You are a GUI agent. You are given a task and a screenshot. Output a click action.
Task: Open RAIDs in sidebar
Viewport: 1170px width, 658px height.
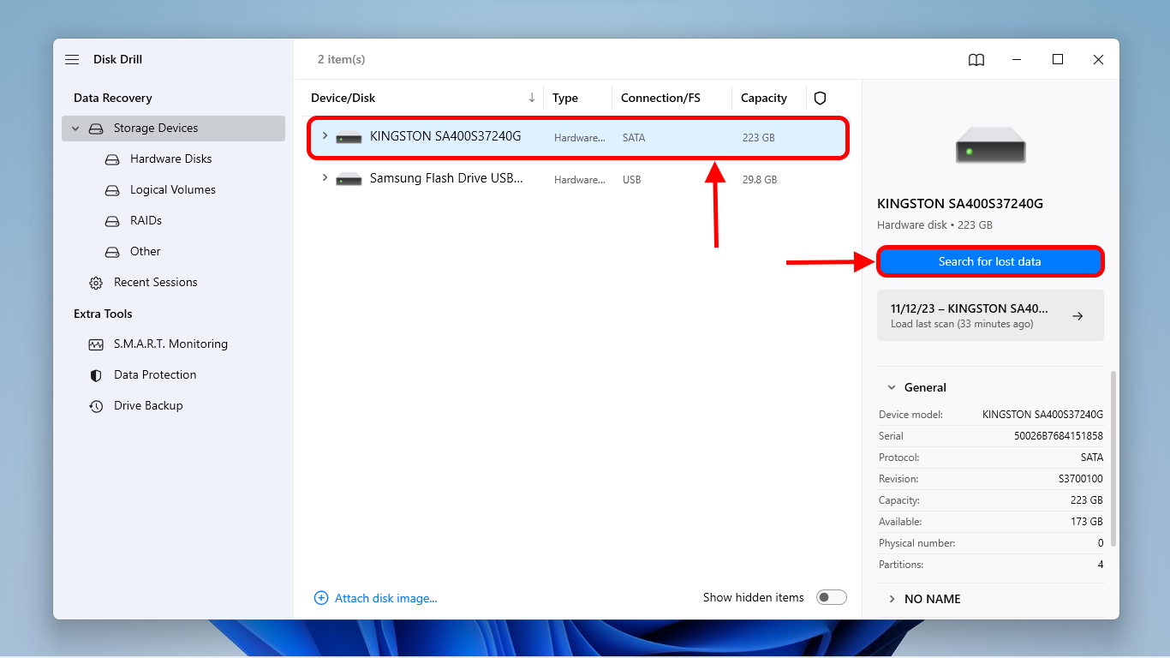[146, 220]
